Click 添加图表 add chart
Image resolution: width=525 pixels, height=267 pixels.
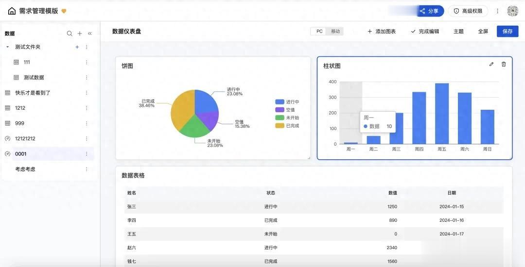click(x=382, y=32)
